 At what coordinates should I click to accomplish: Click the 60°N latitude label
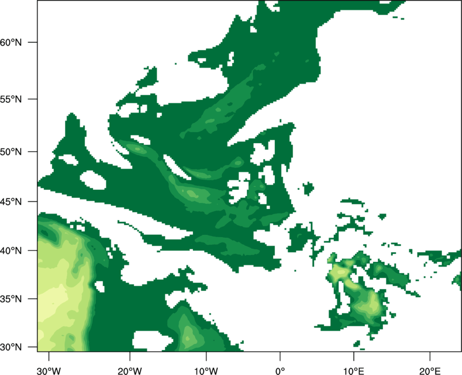click(x=11, y=42)
